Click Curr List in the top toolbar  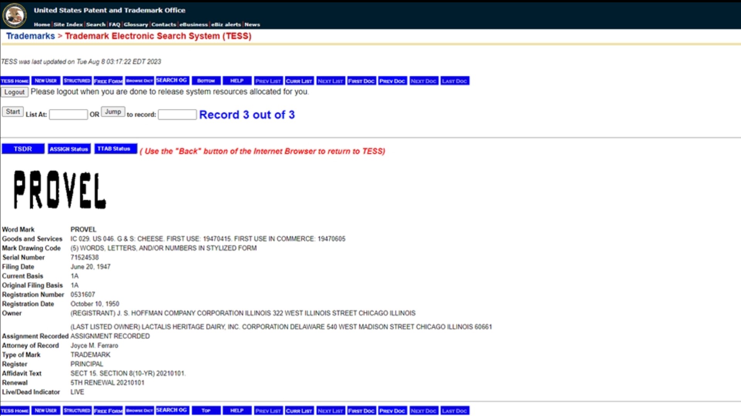pos(299,81)
